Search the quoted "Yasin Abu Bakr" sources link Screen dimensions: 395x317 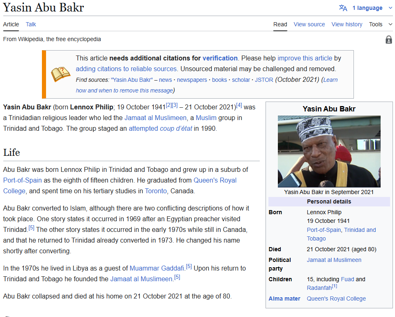click(132, 80)
